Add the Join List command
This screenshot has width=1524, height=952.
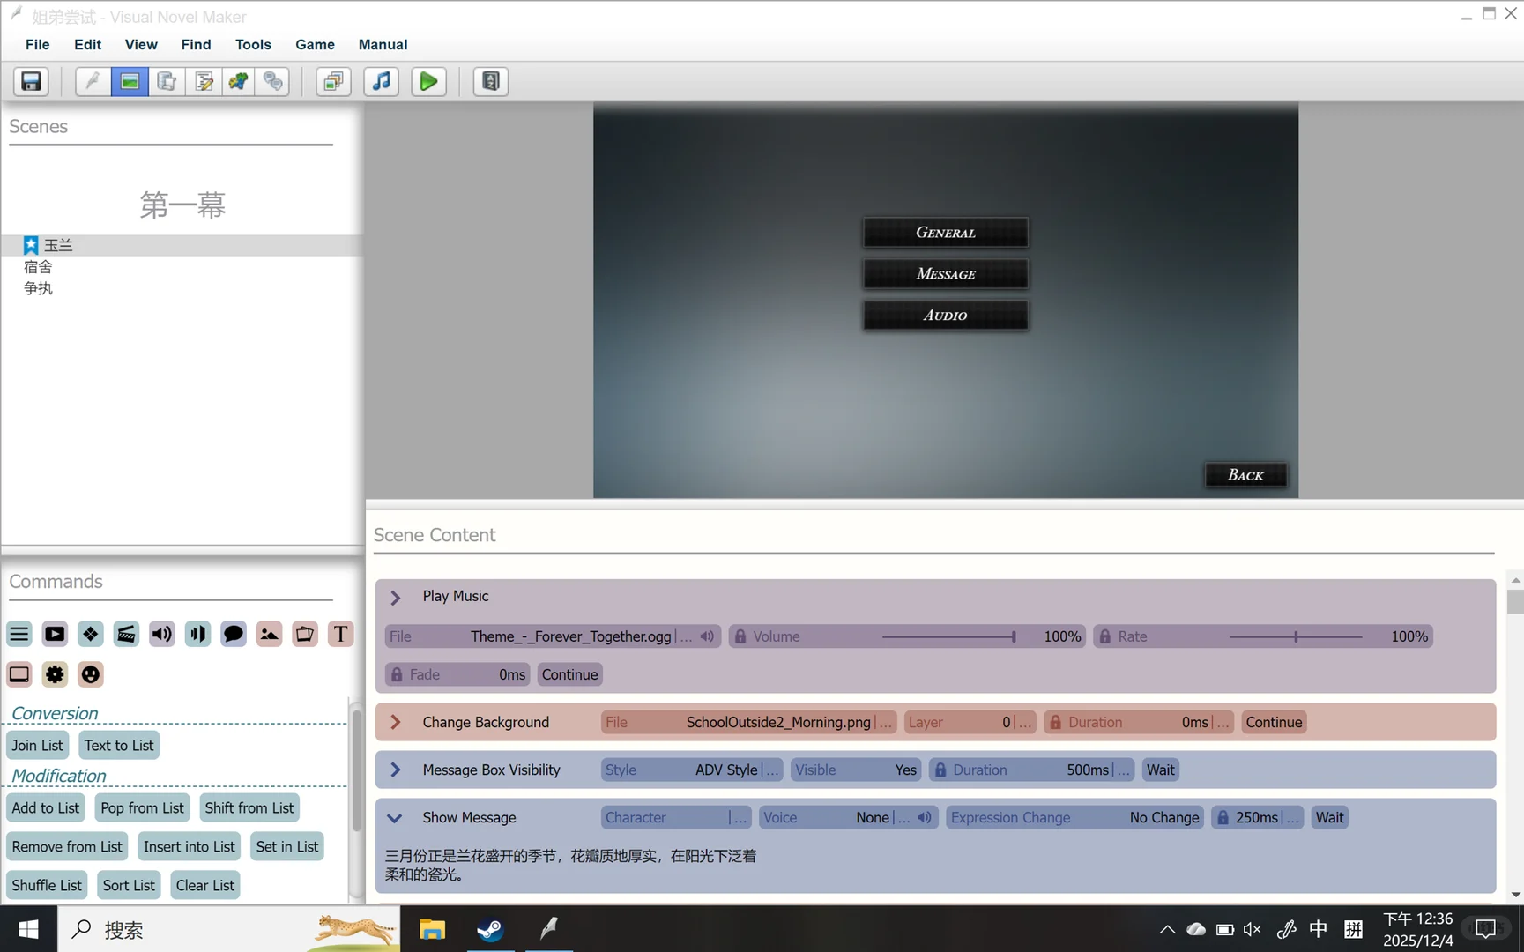37,745
